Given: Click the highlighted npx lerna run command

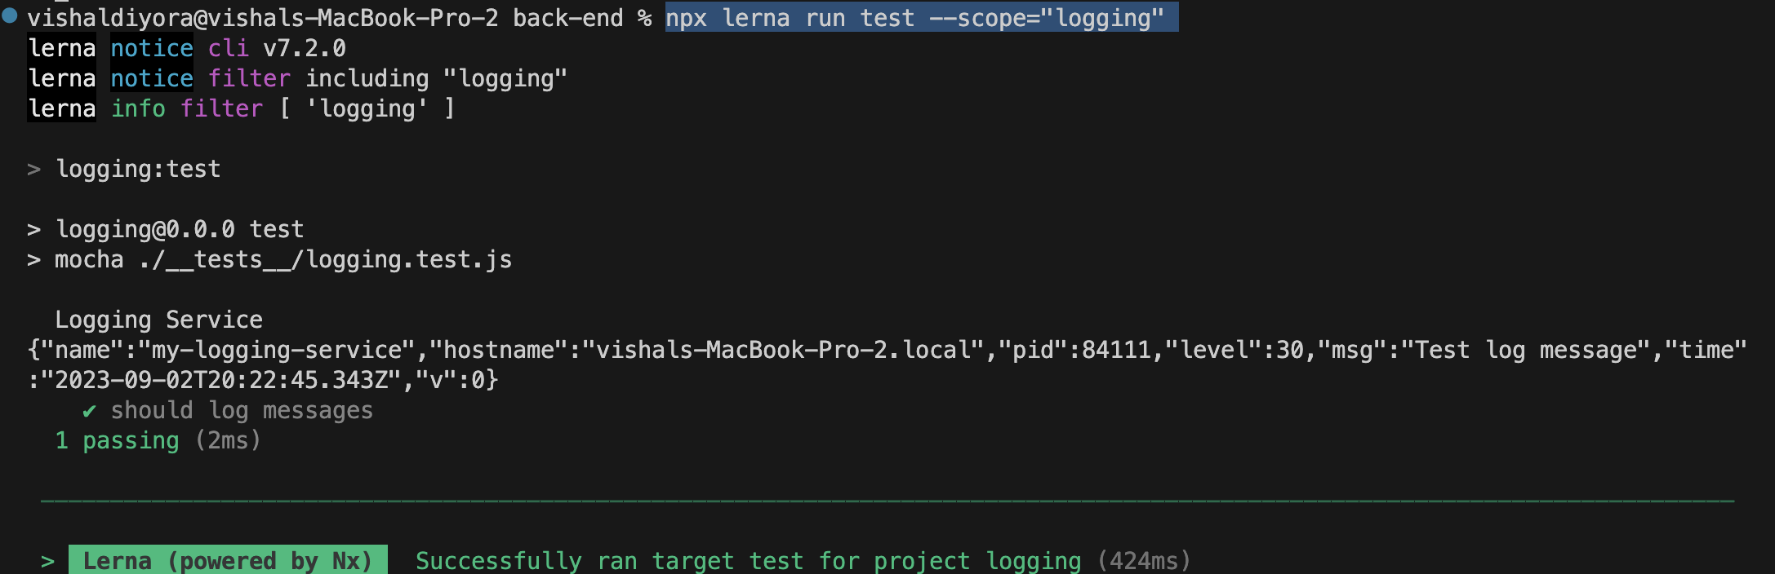Looking at the screenshot, I should point(920,18).
